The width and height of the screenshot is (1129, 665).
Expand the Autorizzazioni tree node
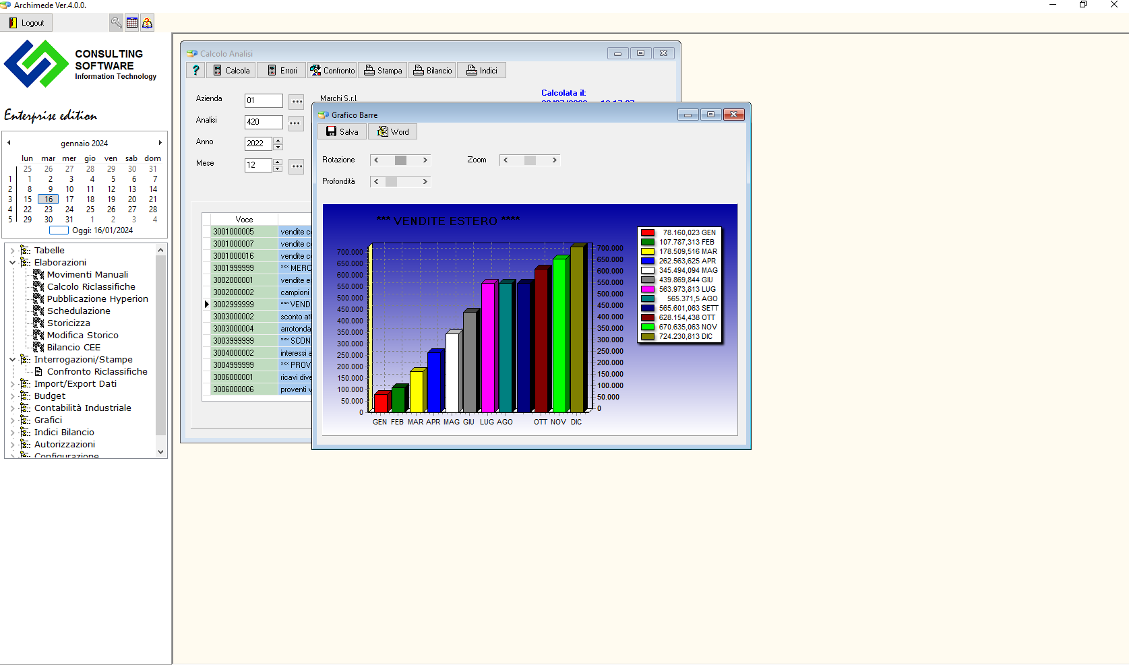pyautogui.click(x=12, y=445)
